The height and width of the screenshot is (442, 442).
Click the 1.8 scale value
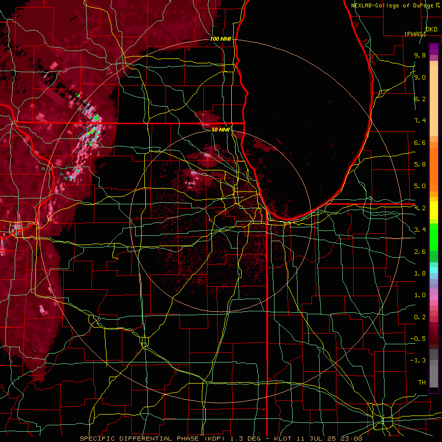click(x=420, y=274)
